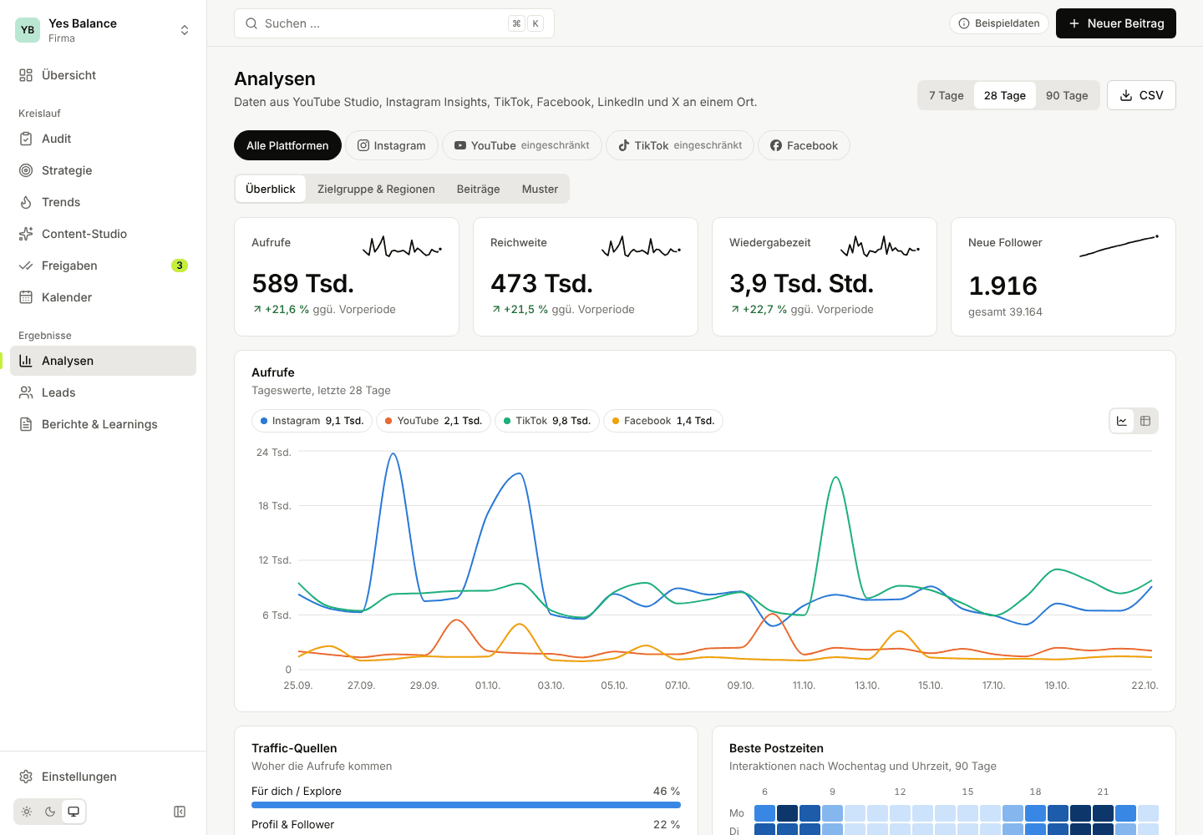Select the Strategie target icon
This screenshot has width=1203, height=835.
pyautogui.click(x=26, y=170)
